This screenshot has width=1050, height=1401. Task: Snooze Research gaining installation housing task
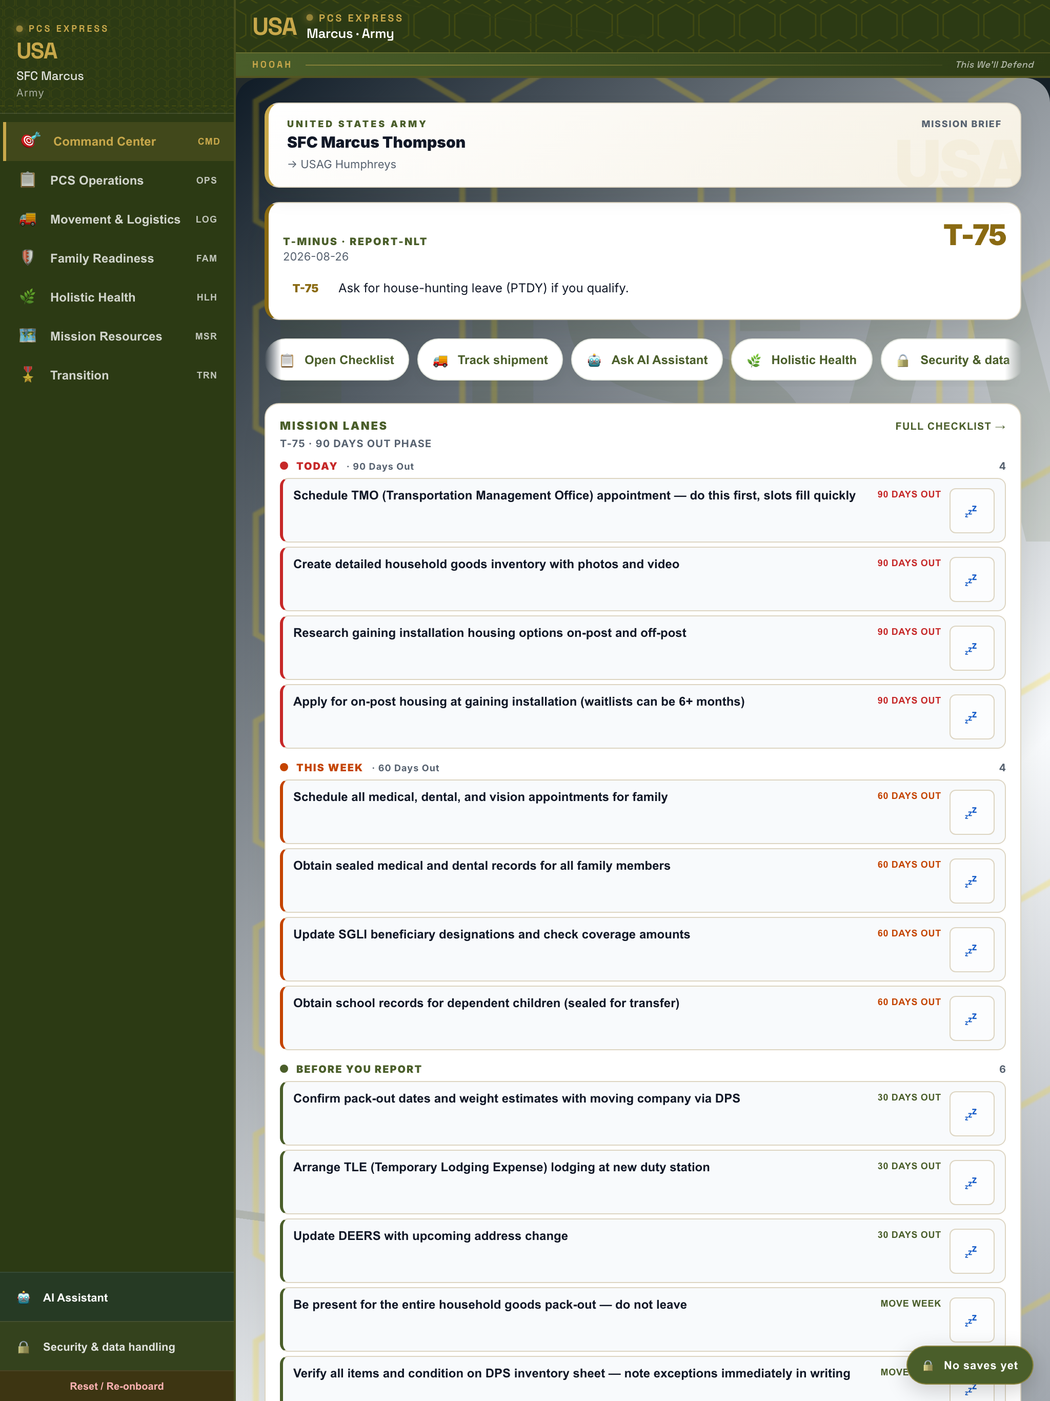pyautogui.click(x=972, y=648)
